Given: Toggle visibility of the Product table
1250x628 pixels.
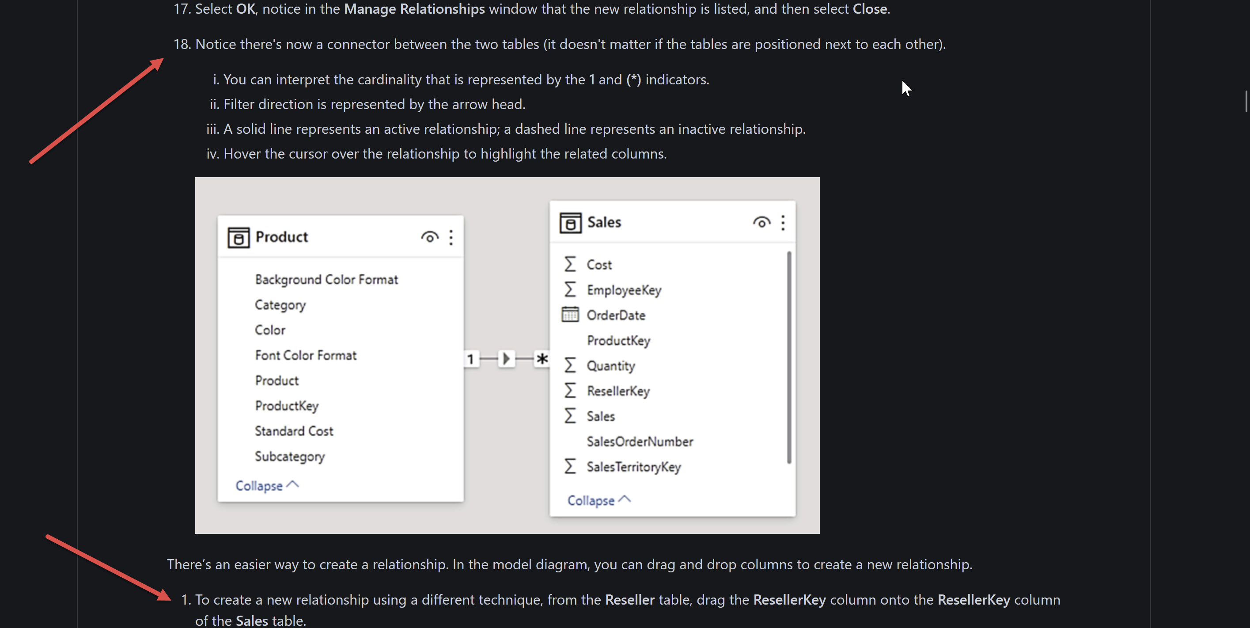Looking at the screenshot, I should [x=429, y=237].
